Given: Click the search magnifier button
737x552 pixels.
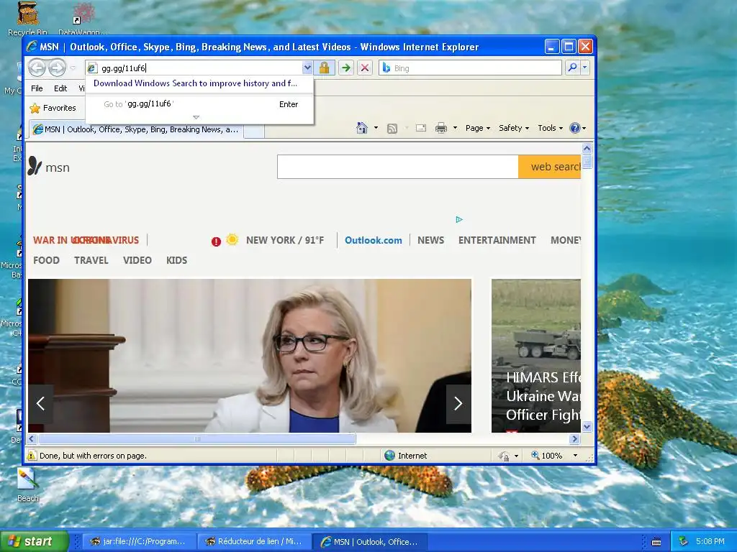Looking at the screenshot, I should [x=572, y=68].
